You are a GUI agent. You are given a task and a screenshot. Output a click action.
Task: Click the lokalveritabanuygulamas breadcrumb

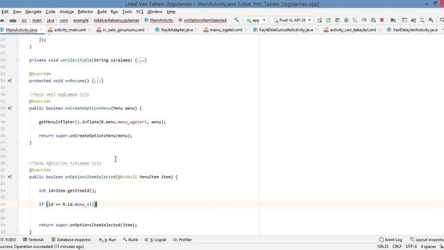tap(117, 20)
